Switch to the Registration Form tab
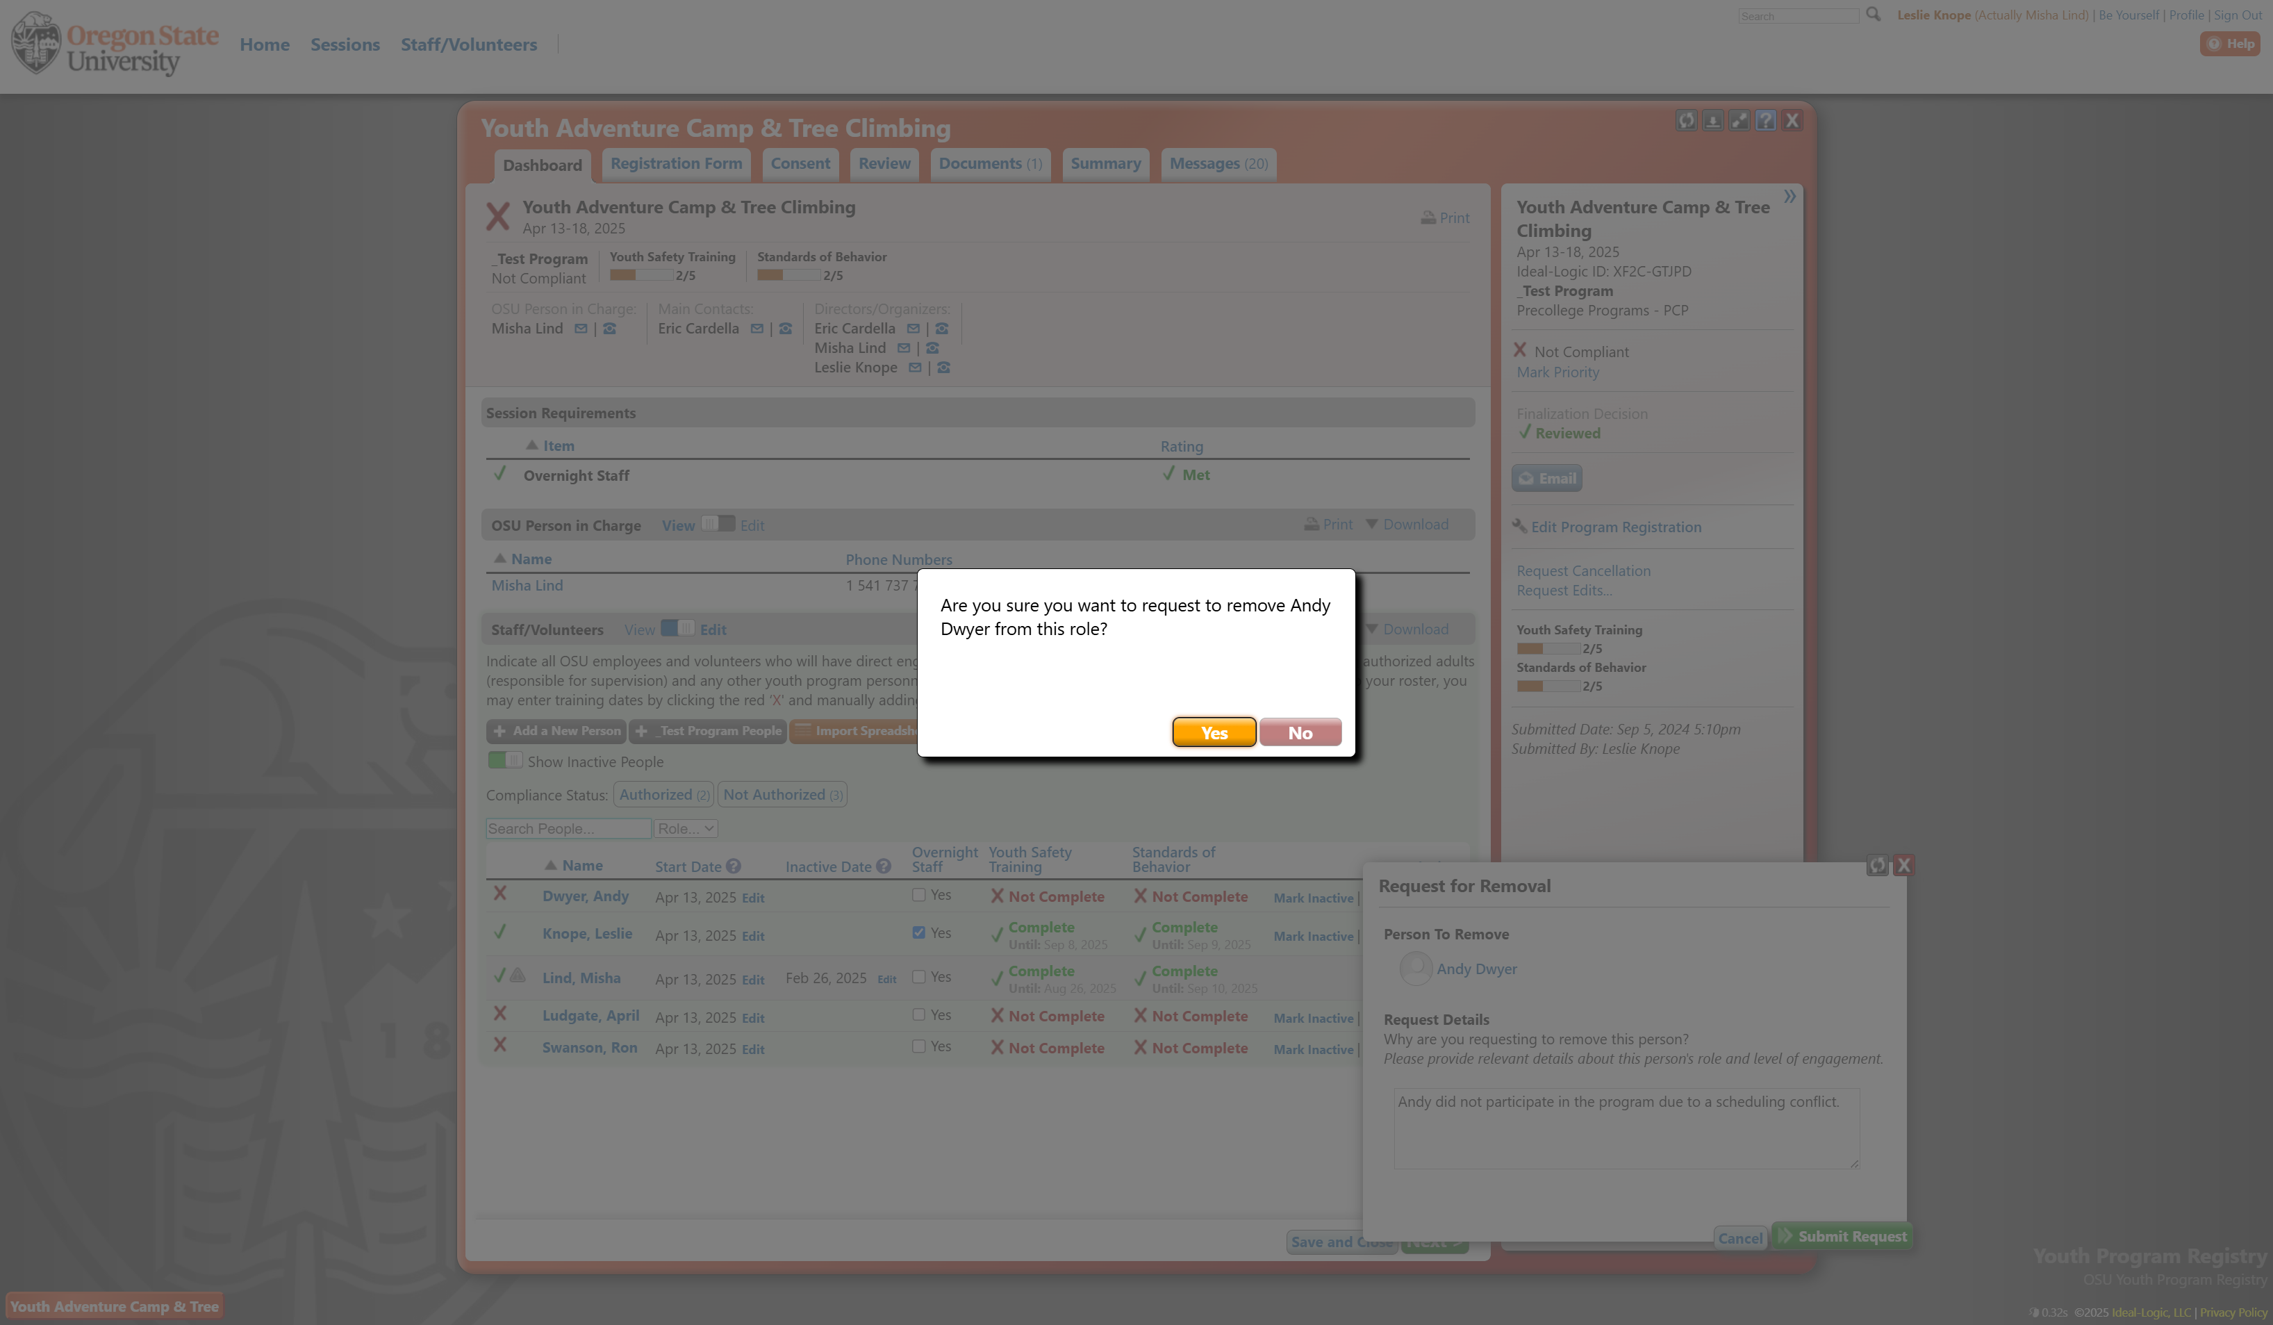Image resolution: width=2273 pixels, height=1325 pixels. click(676, 164)
